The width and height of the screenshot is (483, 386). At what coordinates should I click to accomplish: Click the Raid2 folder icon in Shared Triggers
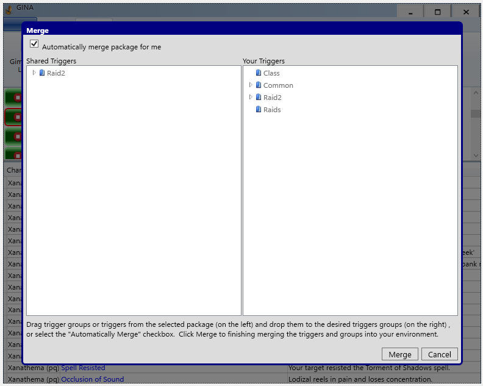[x=41, y=73]
